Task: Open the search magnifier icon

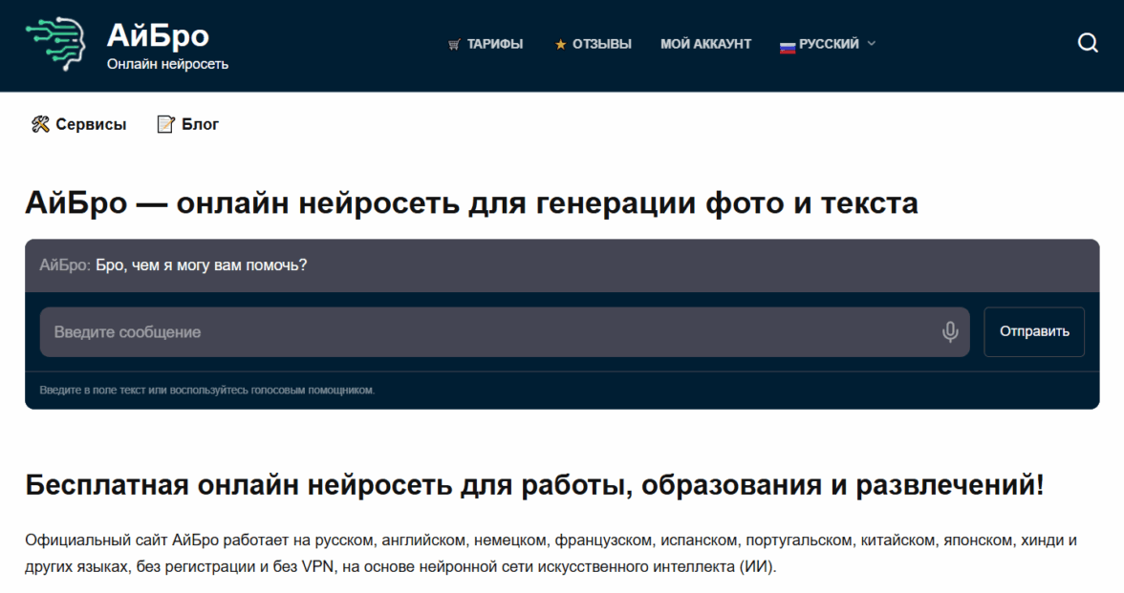Action: tap(1088, 43)
